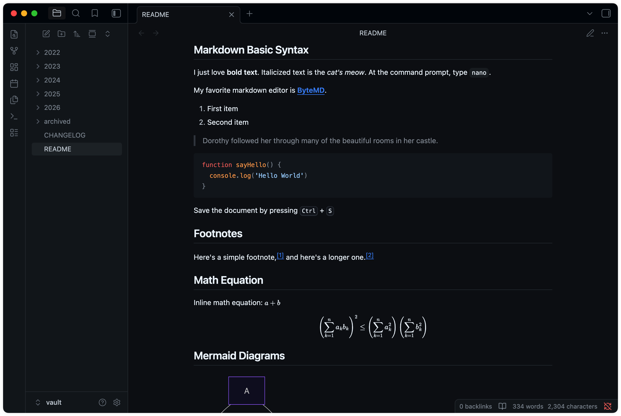
Task: Switch to the README tab
Action: 188,15
